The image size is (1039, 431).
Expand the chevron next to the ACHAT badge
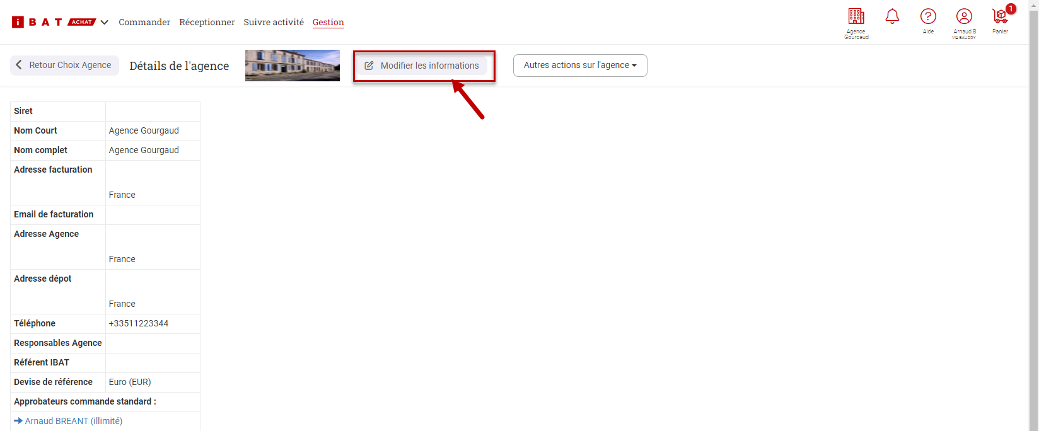105,22
